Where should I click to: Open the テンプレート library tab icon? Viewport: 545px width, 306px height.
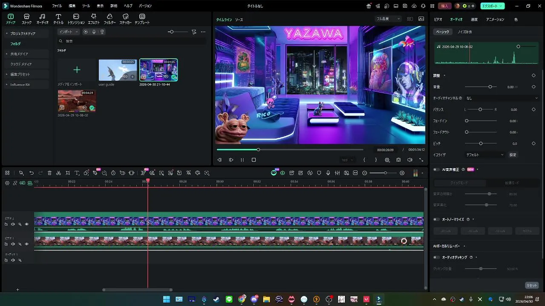click(x=142, y=17)
